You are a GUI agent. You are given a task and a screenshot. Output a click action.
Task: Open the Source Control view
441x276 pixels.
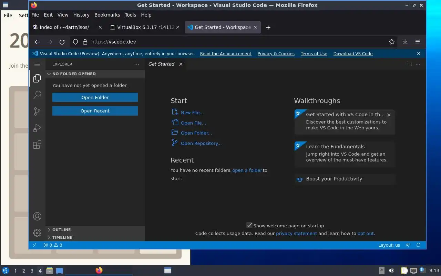tap(37, 111)
